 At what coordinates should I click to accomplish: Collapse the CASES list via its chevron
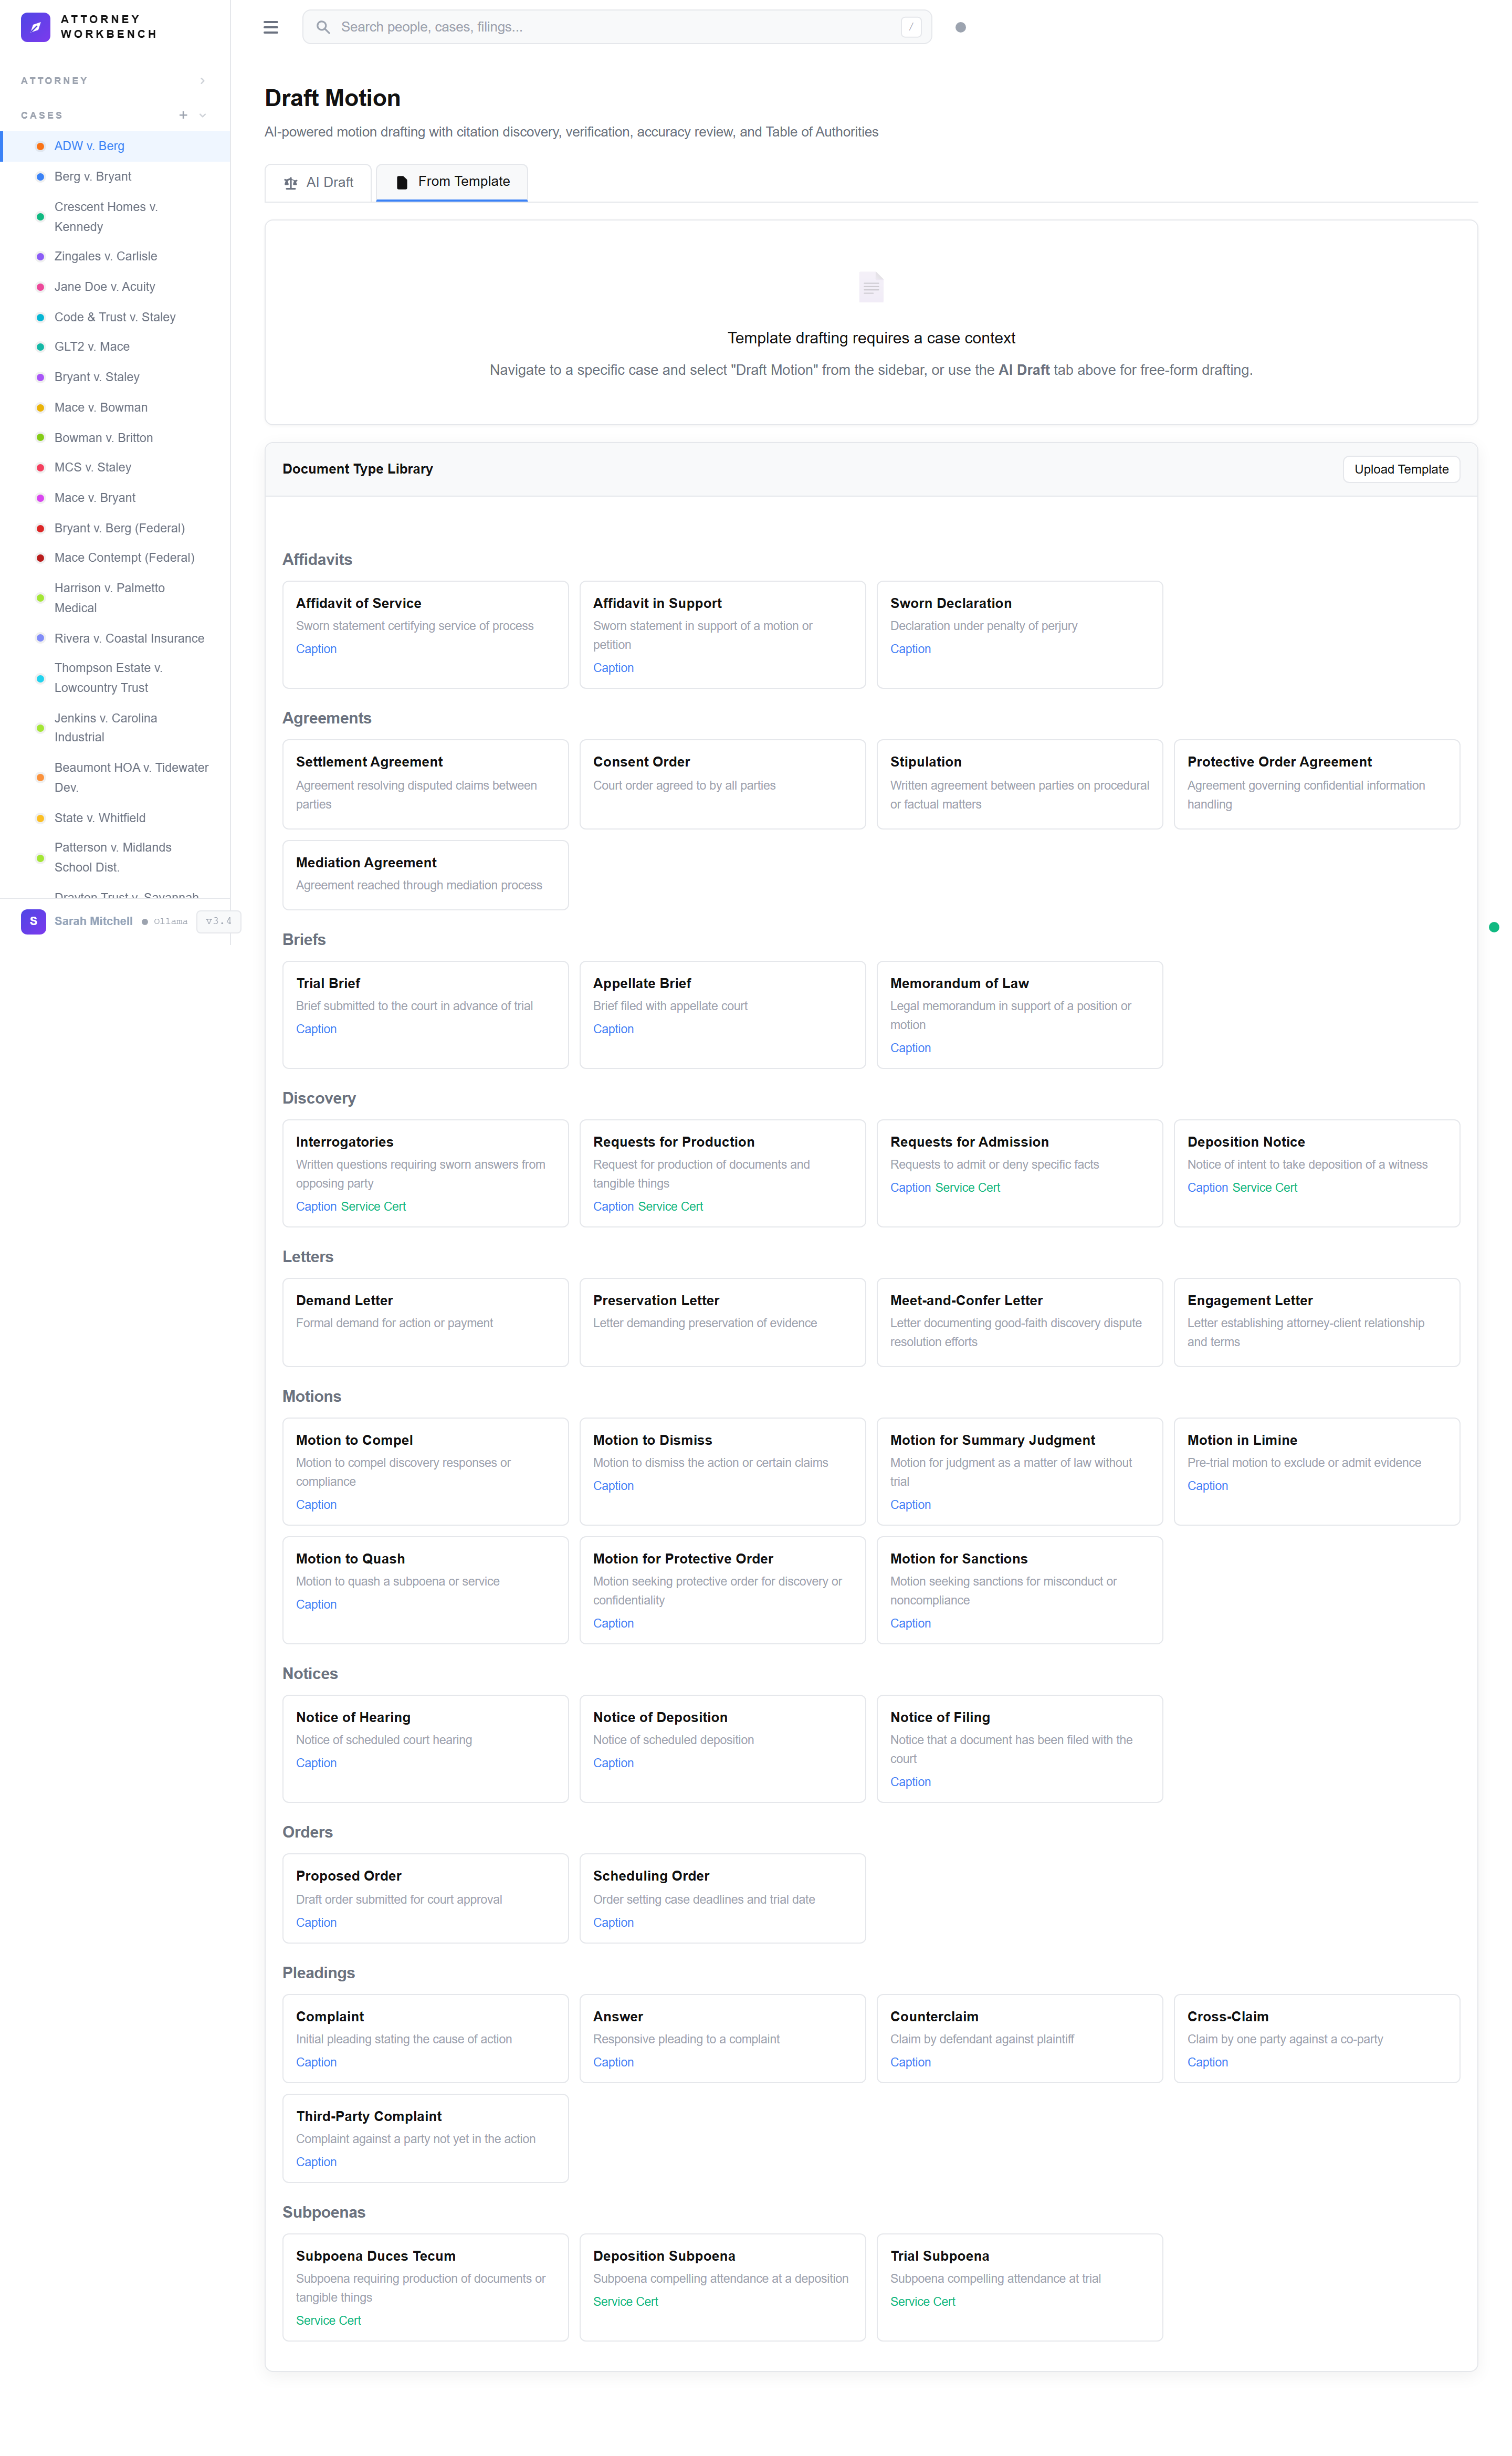coord(203,115)
